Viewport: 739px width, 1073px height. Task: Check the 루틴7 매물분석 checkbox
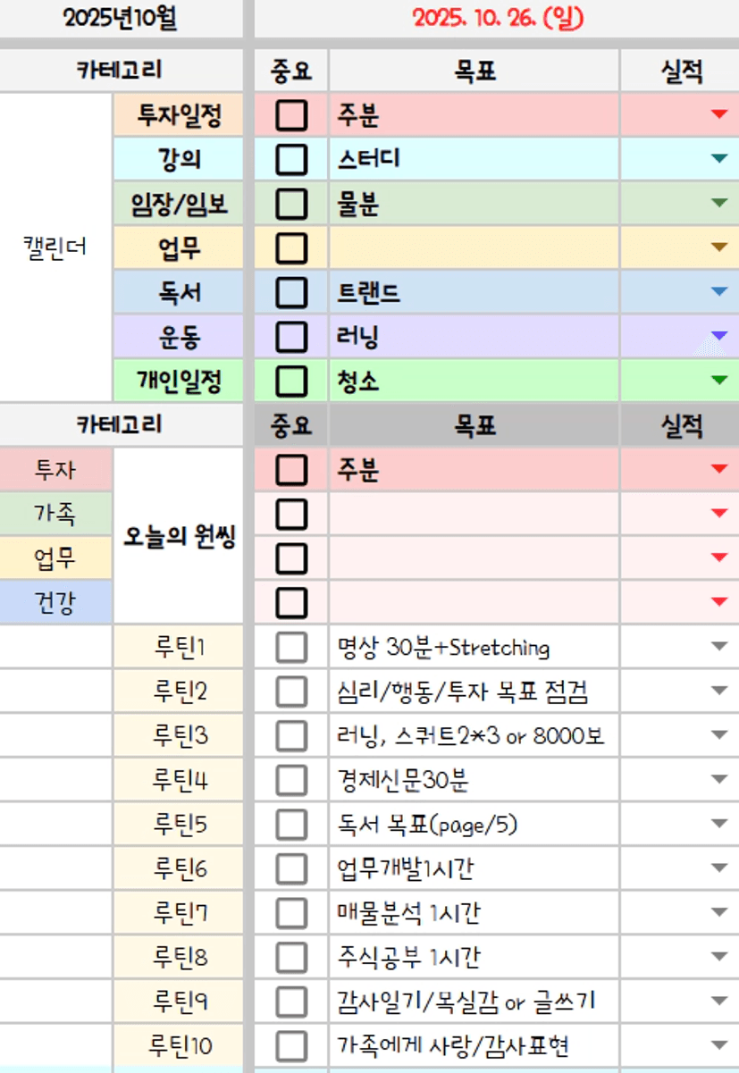click(x=291, y=913)
